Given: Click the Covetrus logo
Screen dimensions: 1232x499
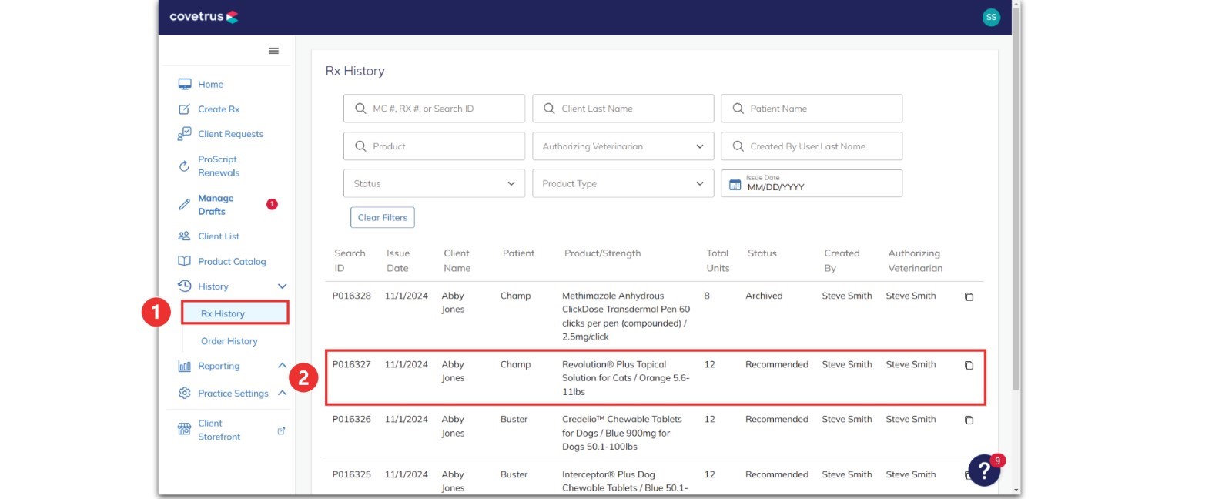Looking at the screenshot, I should pos(204,16).
